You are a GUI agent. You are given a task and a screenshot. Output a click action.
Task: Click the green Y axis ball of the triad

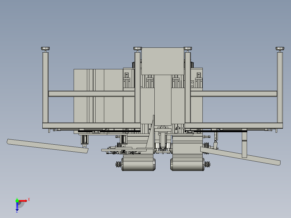17,201
